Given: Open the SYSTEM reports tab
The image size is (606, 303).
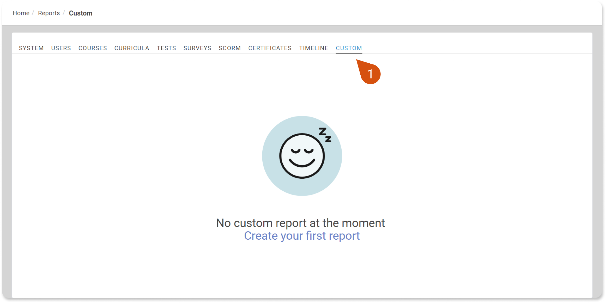Looking at the screenshot, I should (x=31, y=48).
